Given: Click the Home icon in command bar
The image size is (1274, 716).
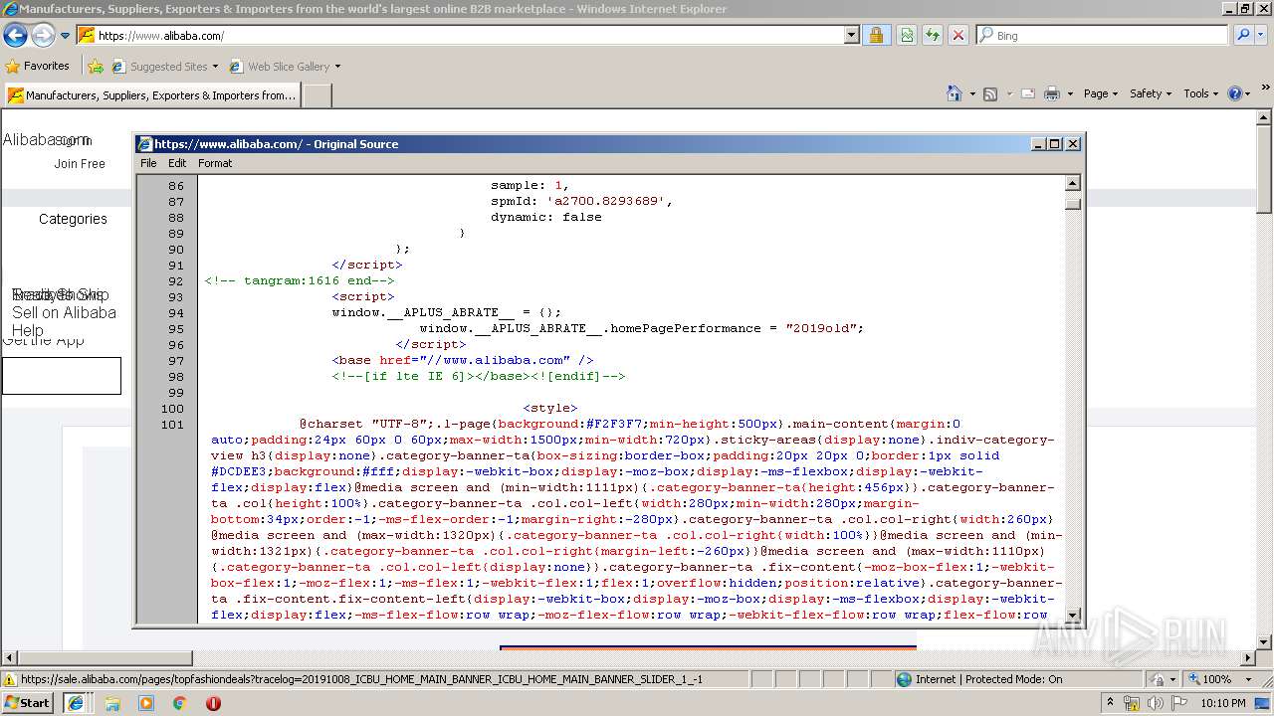Looking at the screenshot, I should [x=955, y=93].
